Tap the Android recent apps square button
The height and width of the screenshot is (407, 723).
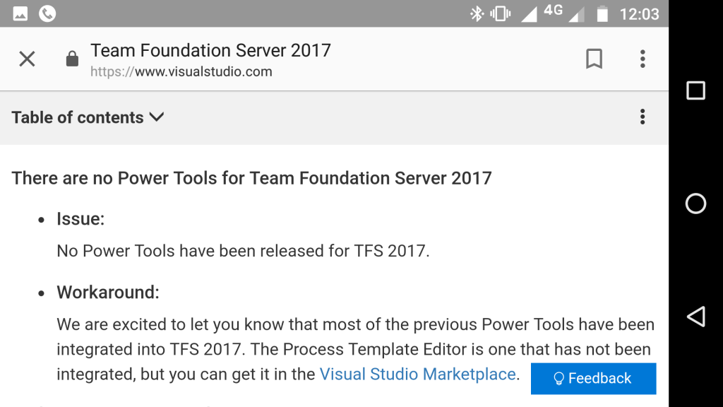(x=695, y=90)
